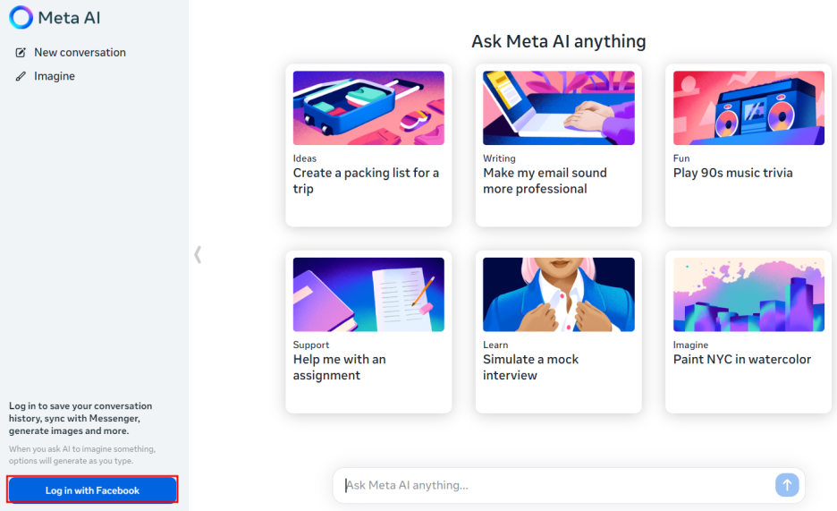Image resolution: width=837 pixels, height=511 pixels.
Task: Collapse the sidebar with the chevron handle
Action: click(x=198, y=254)
